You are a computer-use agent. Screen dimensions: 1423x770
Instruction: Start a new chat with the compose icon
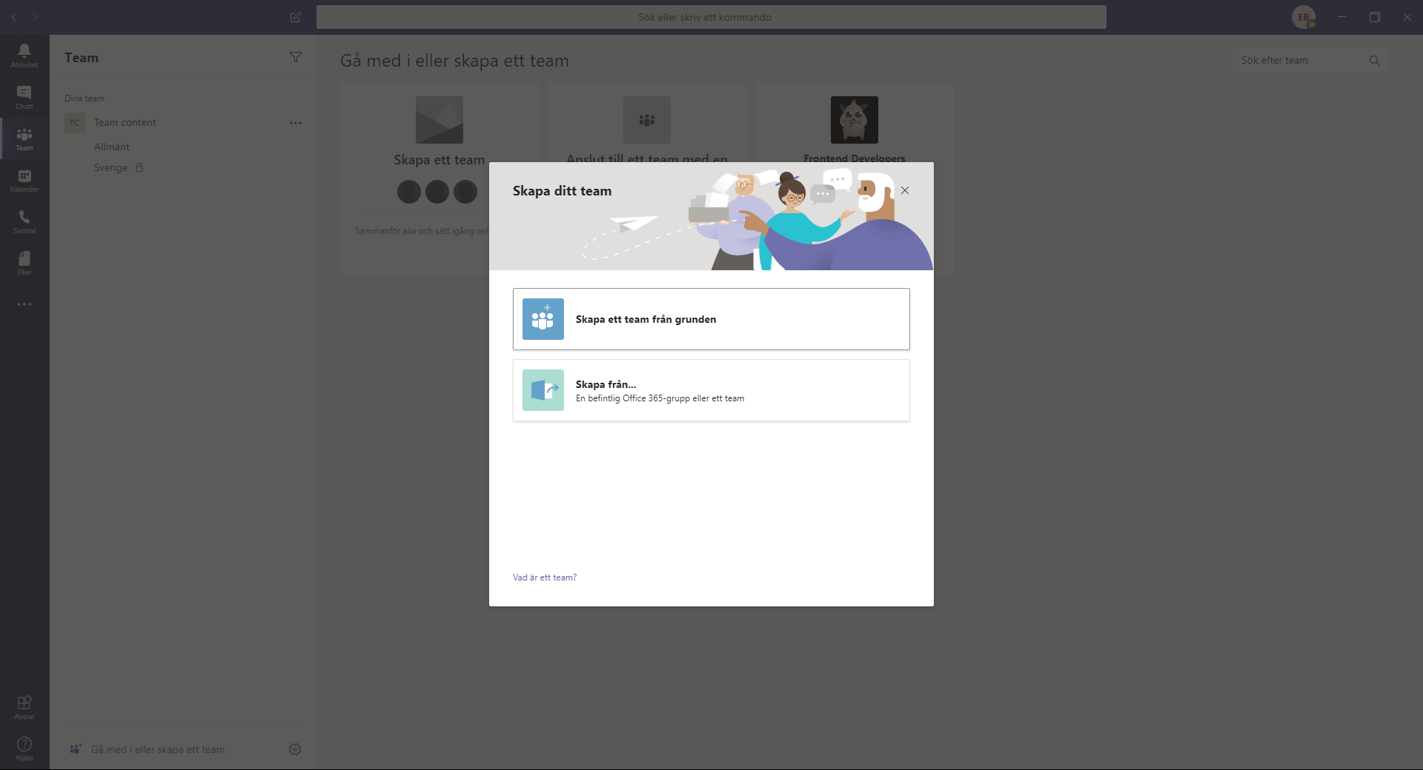click(x=295, y=17)
